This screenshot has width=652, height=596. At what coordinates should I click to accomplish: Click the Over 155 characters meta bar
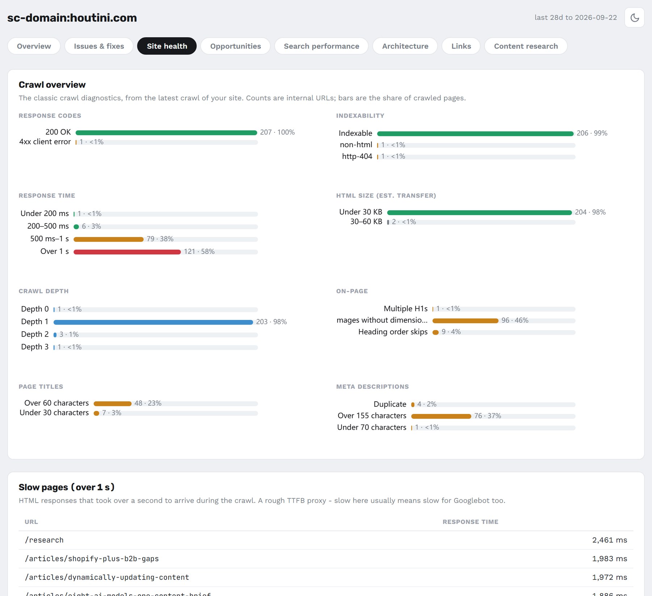(441, 417)
